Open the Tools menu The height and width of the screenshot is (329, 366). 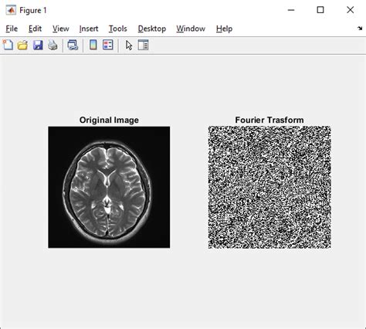click(x=117, y=29)
